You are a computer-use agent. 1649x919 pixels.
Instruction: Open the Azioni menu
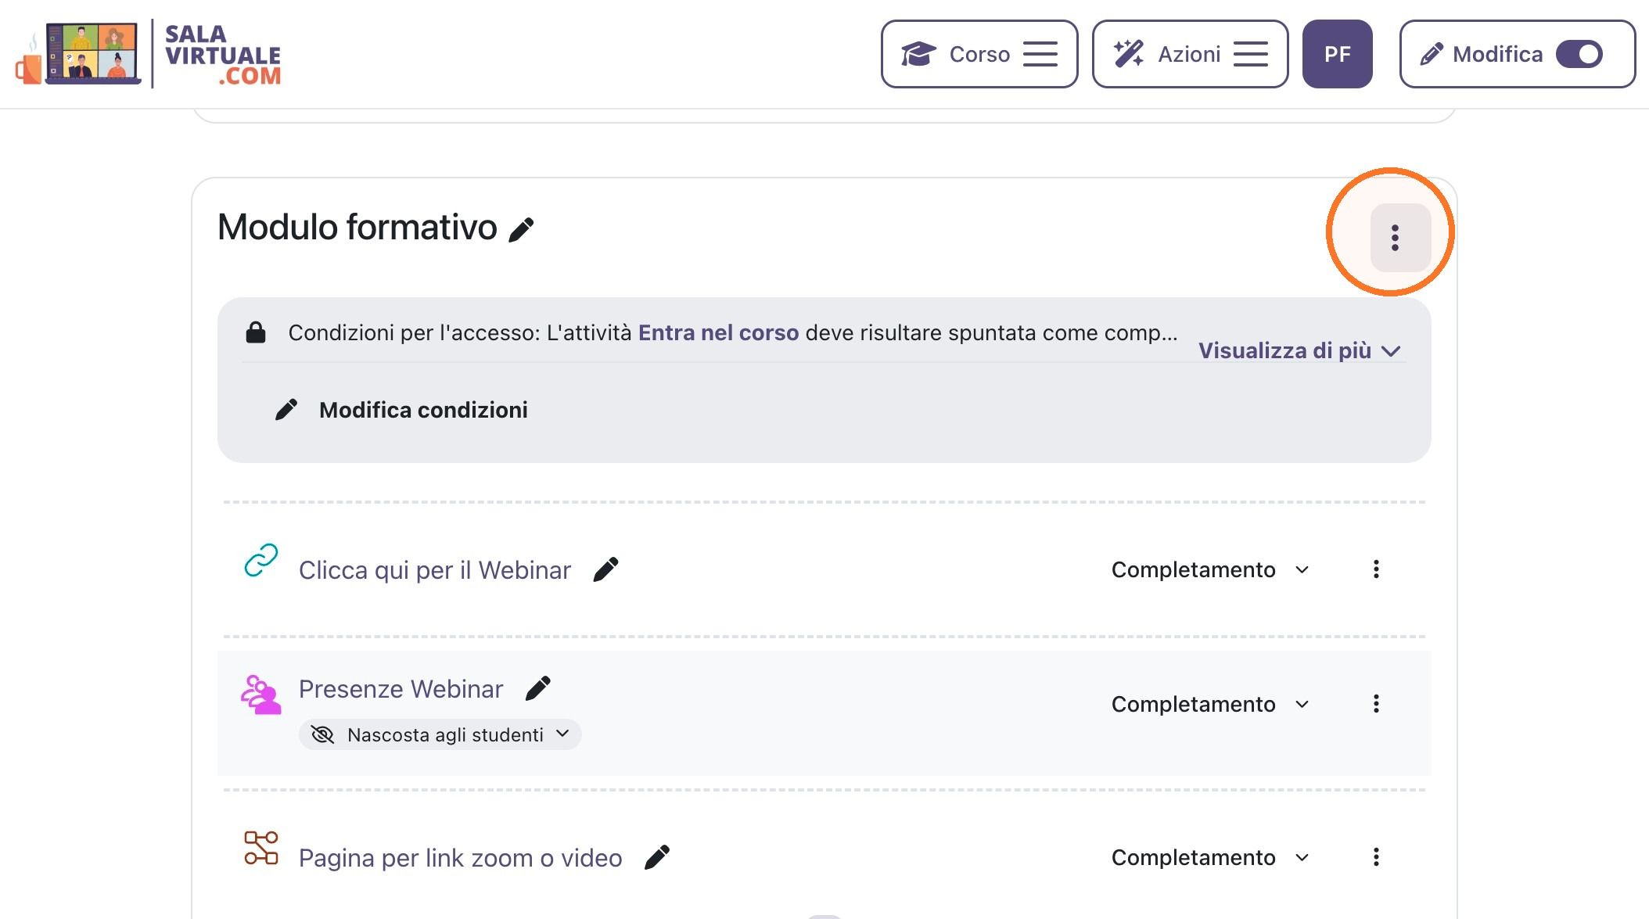click(1190, 54)
